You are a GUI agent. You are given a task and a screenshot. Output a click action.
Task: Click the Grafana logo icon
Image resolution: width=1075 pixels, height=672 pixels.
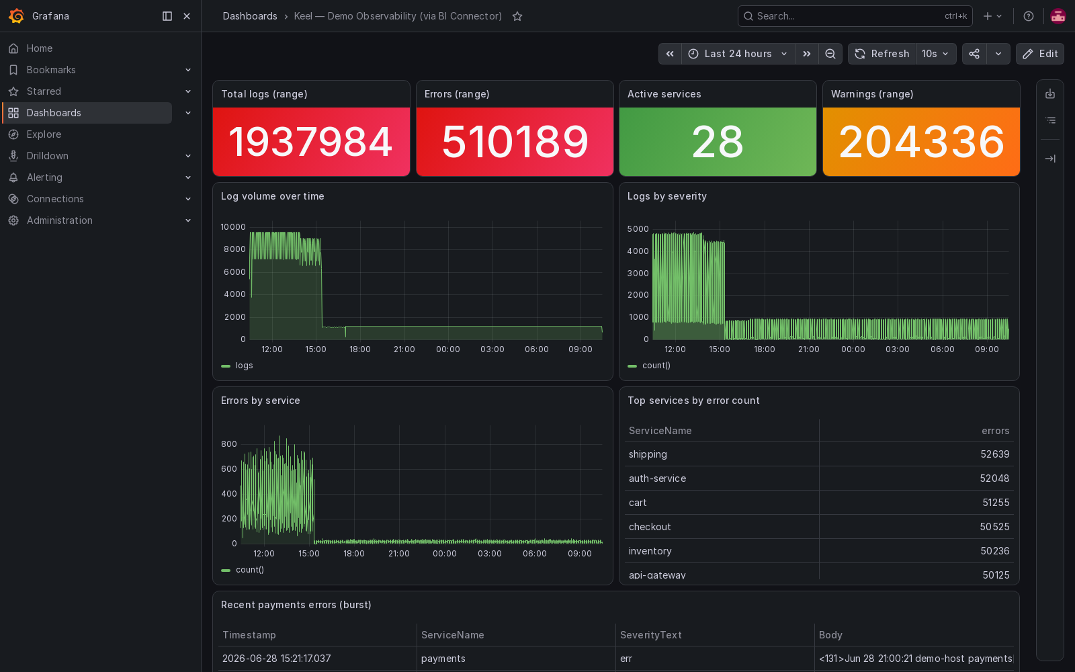pyautogui.click(x=16, y=16)
